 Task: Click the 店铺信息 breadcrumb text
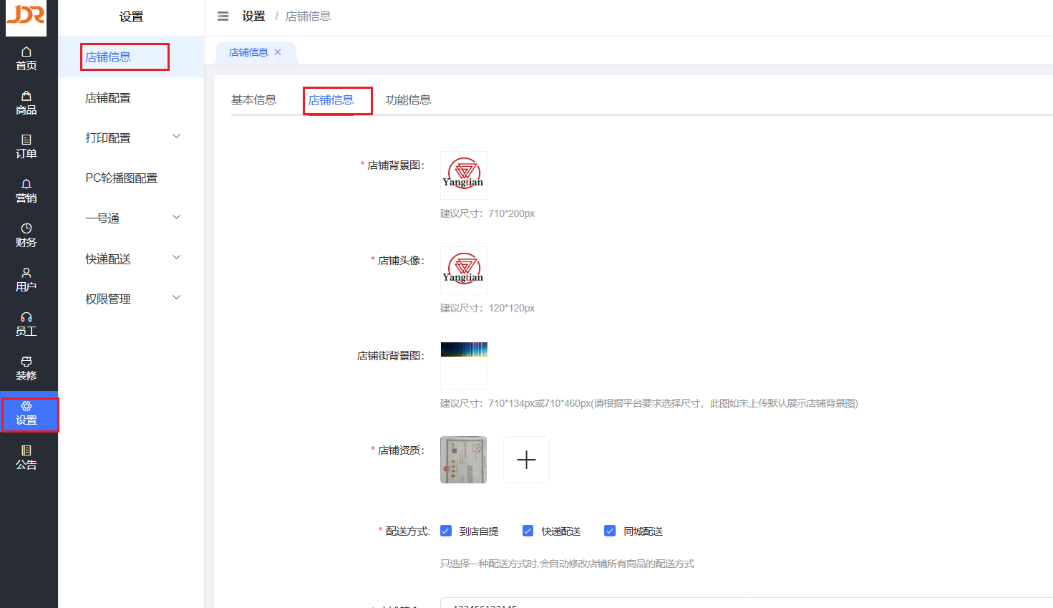[308, 16]
